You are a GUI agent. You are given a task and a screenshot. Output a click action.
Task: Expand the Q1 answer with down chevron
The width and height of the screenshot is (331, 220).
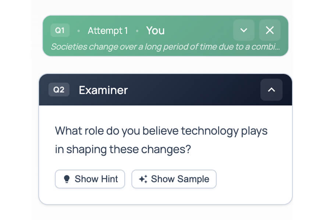[243, 30]
